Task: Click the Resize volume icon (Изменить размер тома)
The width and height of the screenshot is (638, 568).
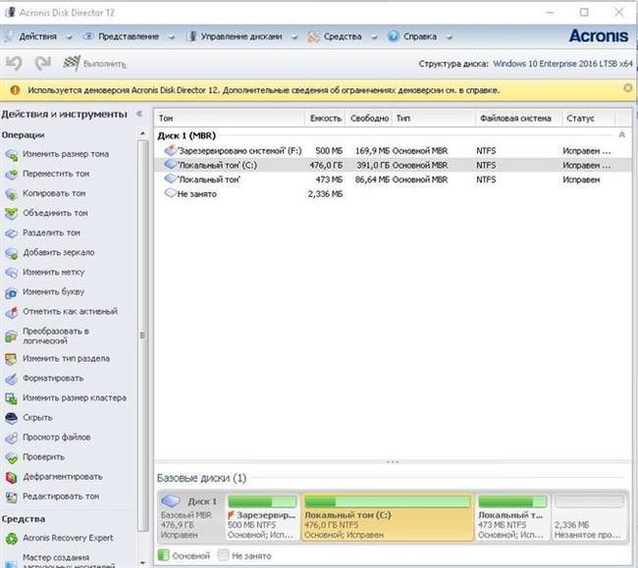Action: click(12, 154)
